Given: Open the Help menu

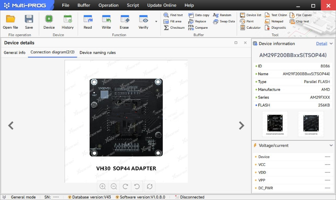Looking at the screenshot, I should click(189, 5).
